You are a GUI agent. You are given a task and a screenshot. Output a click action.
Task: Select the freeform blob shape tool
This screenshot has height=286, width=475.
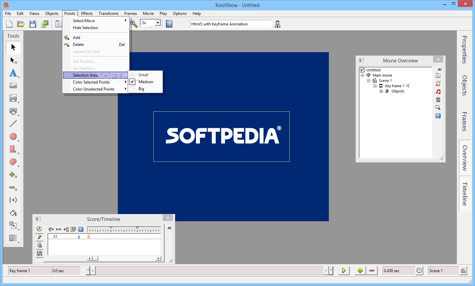click(x=13, y=162)
